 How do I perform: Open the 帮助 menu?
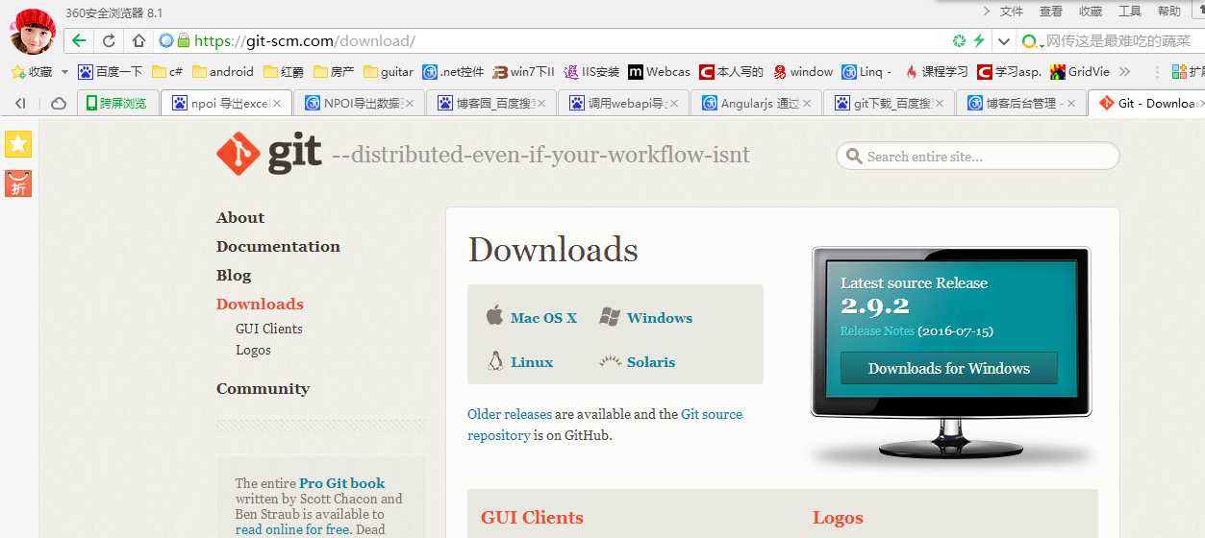coord(1169,12)
